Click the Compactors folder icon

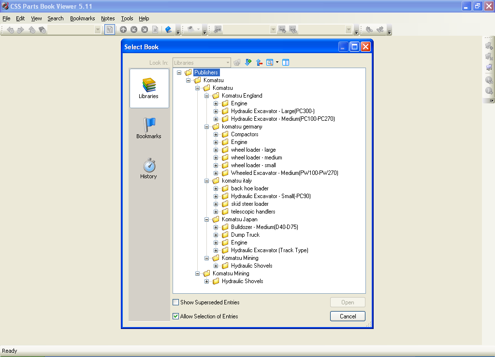point(225,134)
